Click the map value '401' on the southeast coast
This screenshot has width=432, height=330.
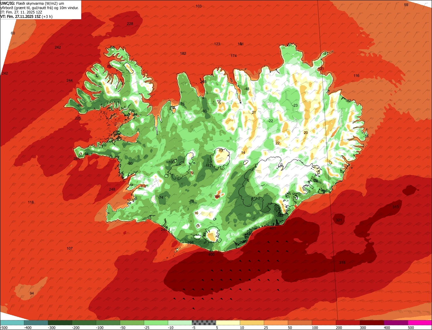click(273, 228)
